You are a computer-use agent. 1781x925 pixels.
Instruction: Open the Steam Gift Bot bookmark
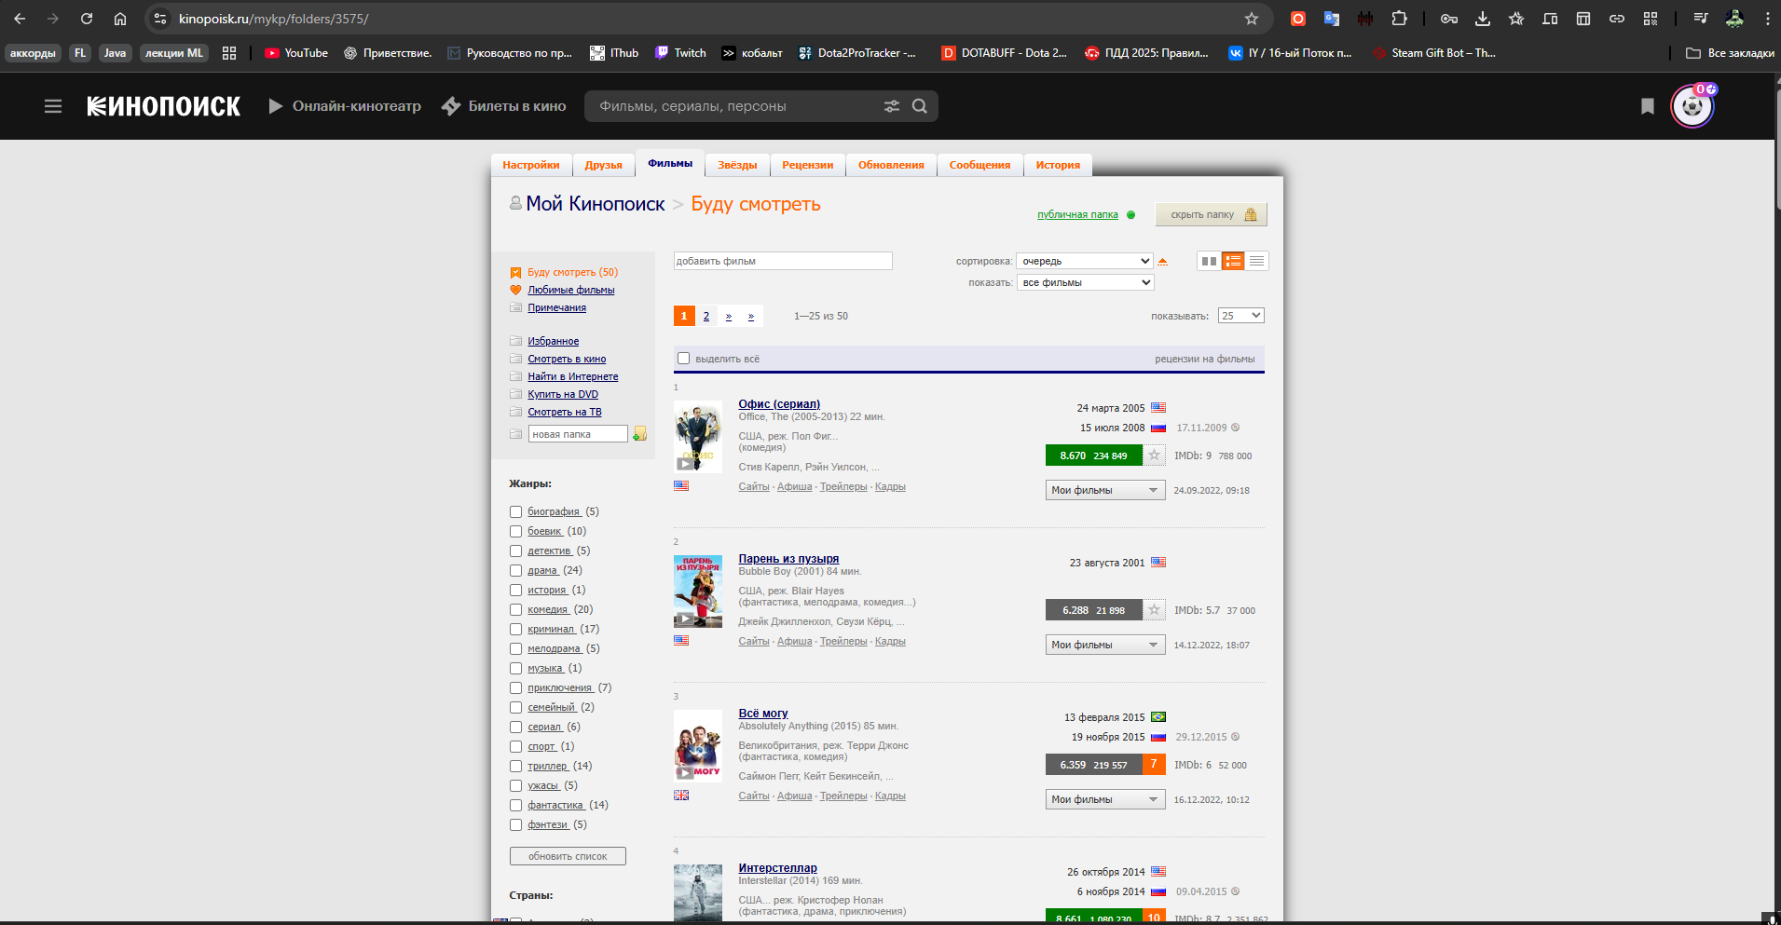(1434, 53)
